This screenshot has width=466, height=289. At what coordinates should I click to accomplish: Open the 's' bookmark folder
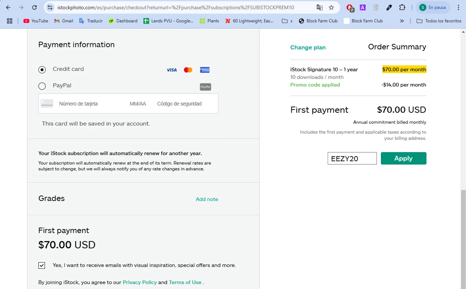click(x=287, y=21)
